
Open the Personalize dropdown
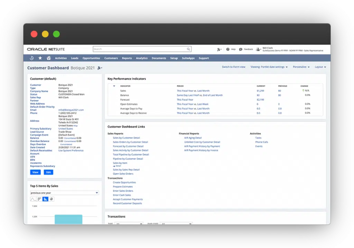coord(301,67)
